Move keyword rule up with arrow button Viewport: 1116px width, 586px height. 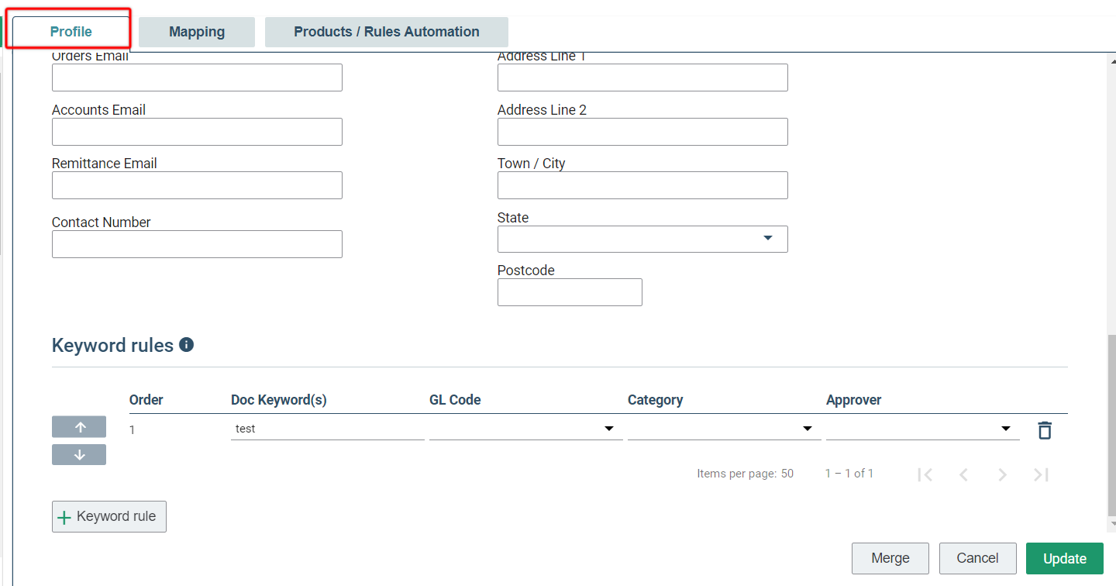[x=79, y=427]
